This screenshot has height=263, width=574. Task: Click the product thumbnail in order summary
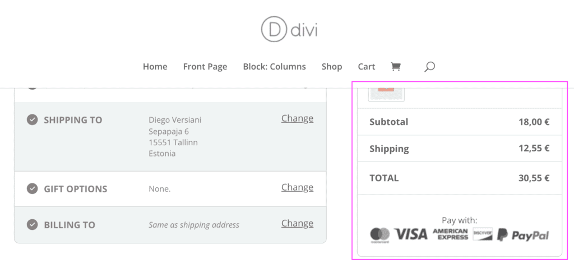[386, 91]
